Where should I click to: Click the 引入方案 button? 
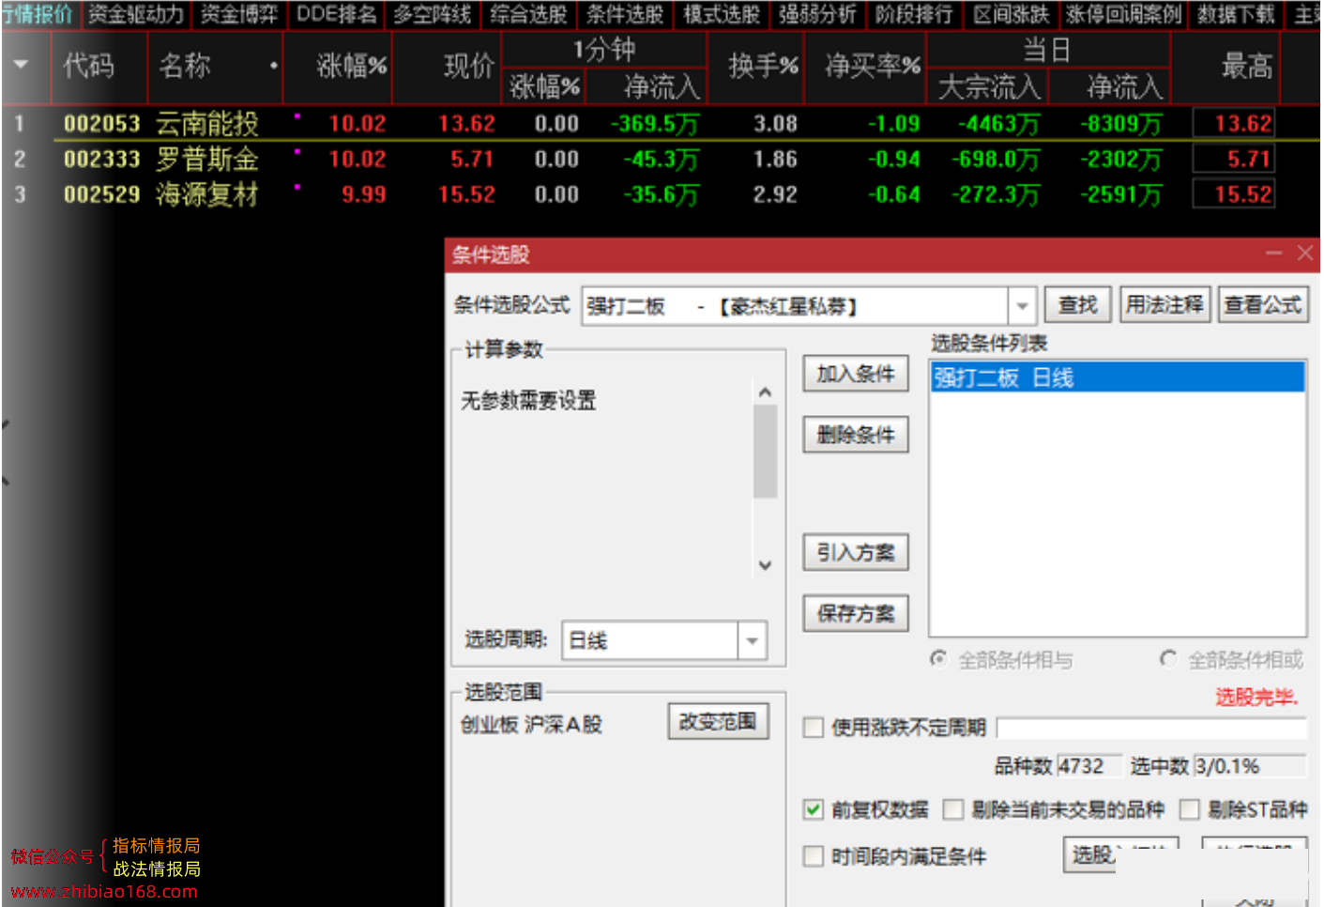pyautogui.click(x=856, y=553)
